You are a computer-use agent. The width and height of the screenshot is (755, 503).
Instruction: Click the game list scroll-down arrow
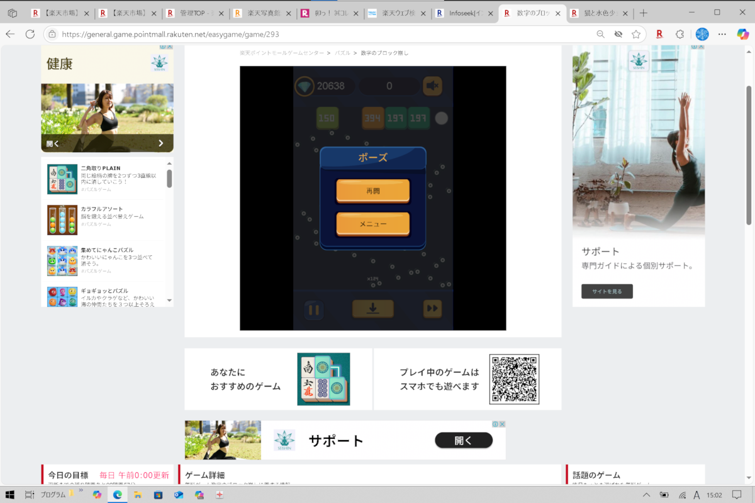(x=169, y=301)
